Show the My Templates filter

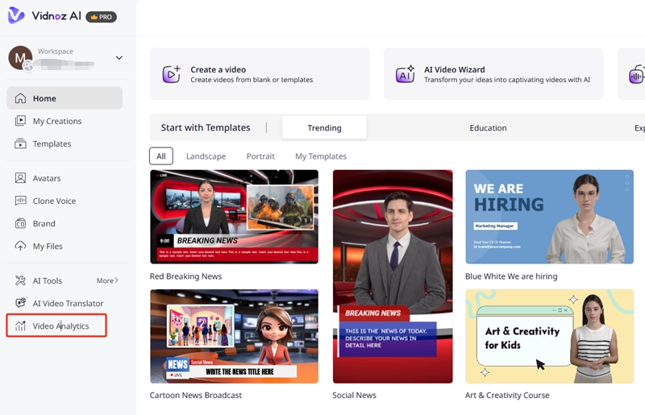click(x=320, y=156)
